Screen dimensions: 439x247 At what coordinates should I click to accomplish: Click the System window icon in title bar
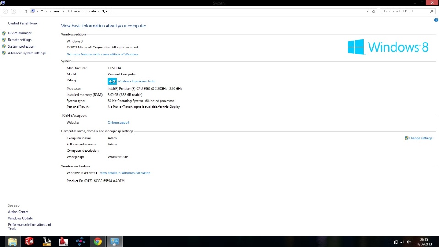3,3
